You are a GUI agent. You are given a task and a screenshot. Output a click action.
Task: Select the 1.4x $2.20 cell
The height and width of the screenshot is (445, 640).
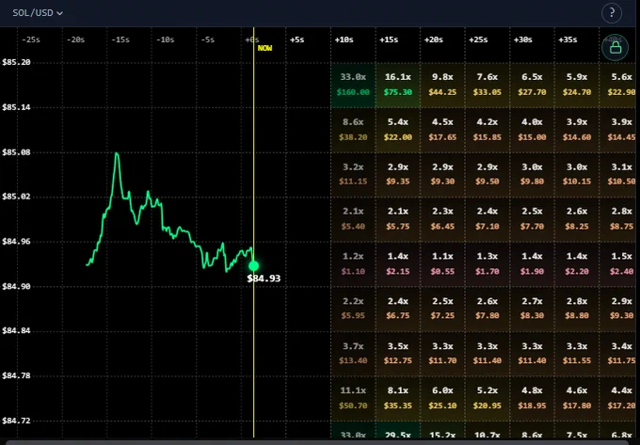tap(577, 264)
